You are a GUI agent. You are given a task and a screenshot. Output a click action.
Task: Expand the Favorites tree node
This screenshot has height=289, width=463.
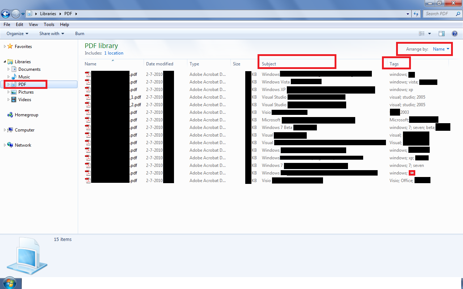pos(5,47)
